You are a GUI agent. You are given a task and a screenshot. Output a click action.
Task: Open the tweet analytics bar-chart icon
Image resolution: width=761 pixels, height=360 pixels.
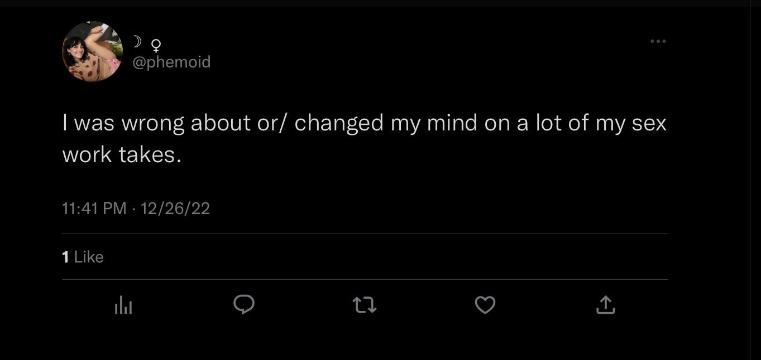tap(123, 305)
